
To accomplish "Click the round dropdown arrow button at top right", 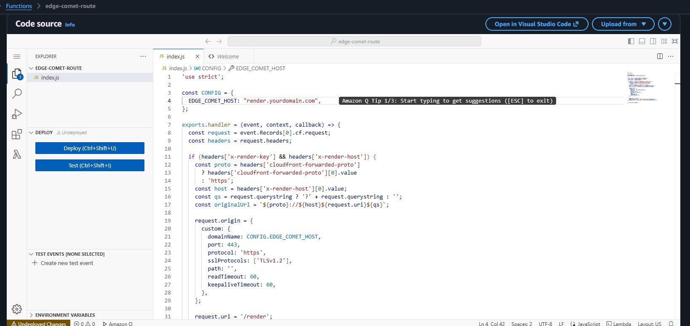I will (665, 24).
